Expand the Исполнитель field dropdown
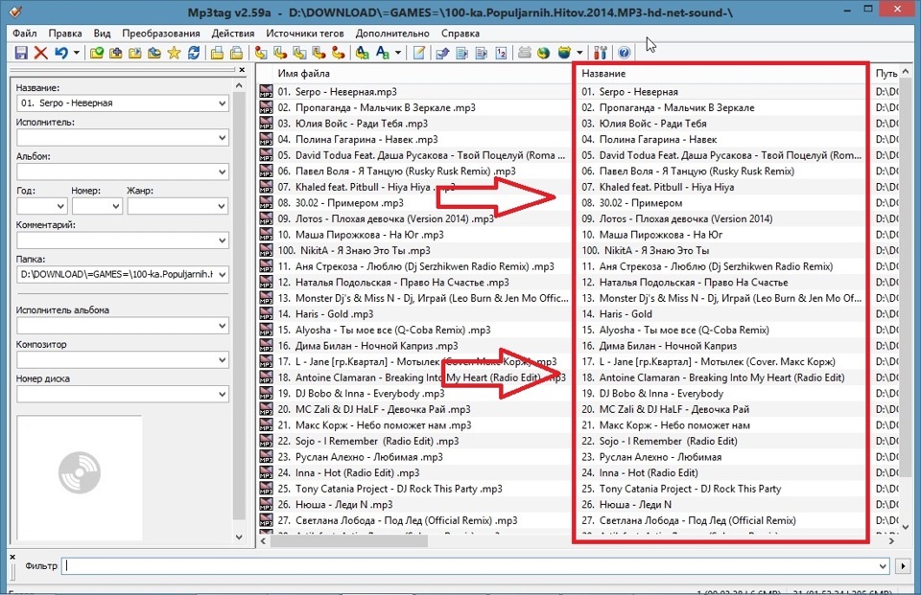This screenshot has width=921, height=595. pos(222,138)
